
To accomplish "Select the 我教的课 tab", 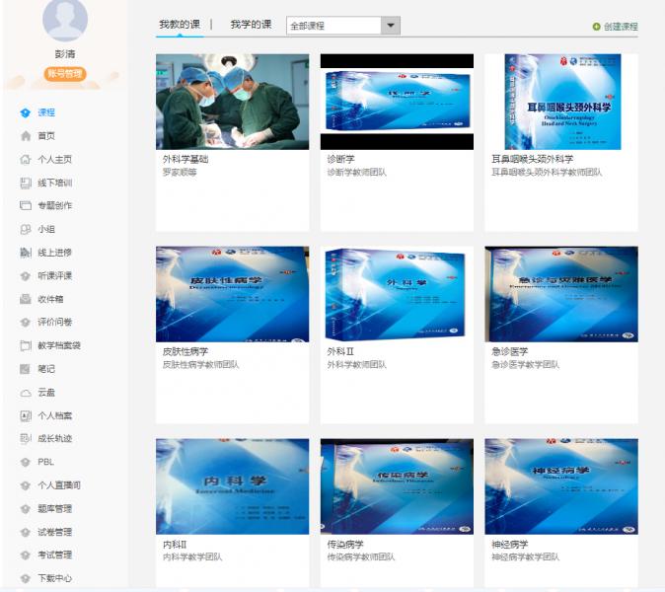I will pos(180,24).
